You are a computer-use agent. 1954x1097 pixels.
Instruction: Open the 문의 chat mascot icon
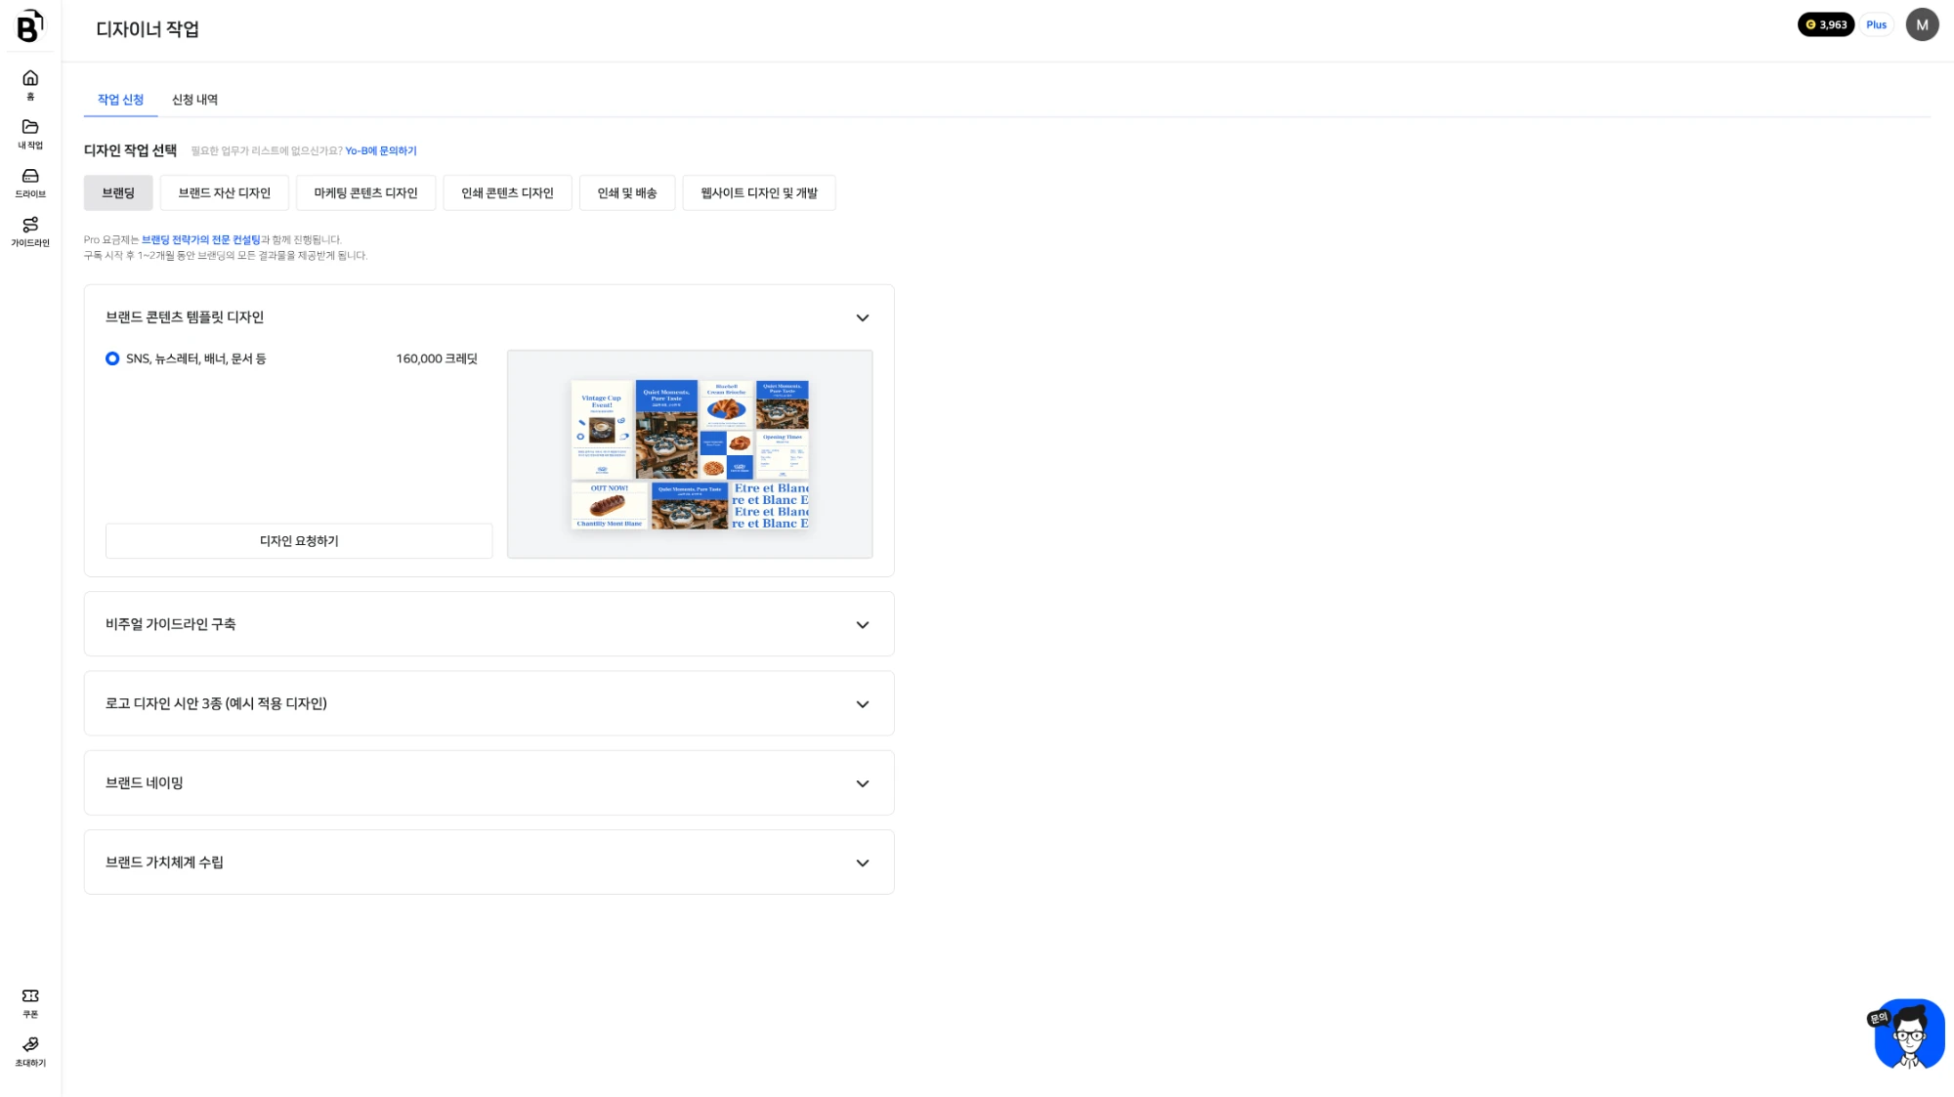click(x=1908, y=1034)
